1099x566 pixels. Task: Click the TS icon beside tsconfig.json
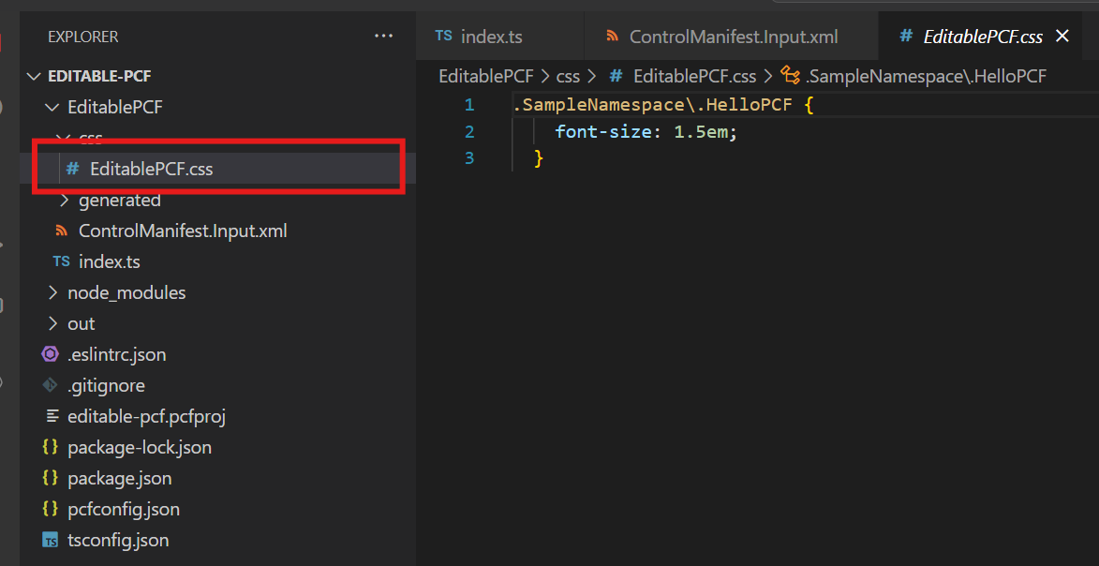[x=51, y=540]
